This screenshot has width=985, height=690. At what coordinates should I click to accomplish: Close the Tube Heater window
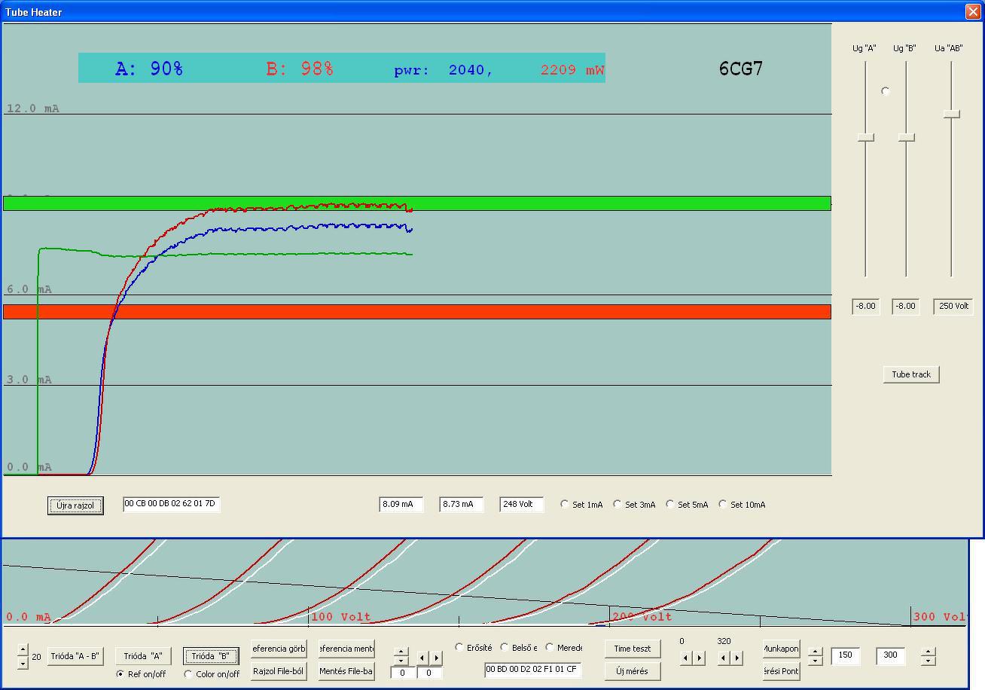click(972, 11)
